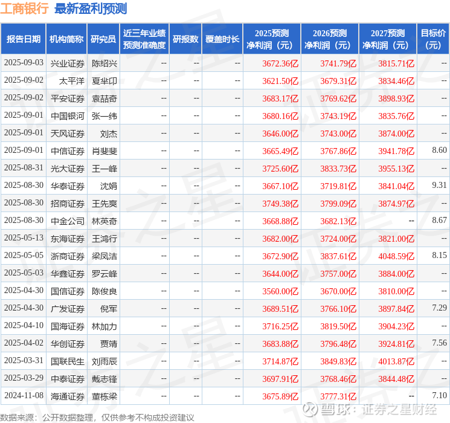Viewport: 450px width, 423px height.
Task: Click 2025 profit value 3672.36亿
Action: [280, 63]
